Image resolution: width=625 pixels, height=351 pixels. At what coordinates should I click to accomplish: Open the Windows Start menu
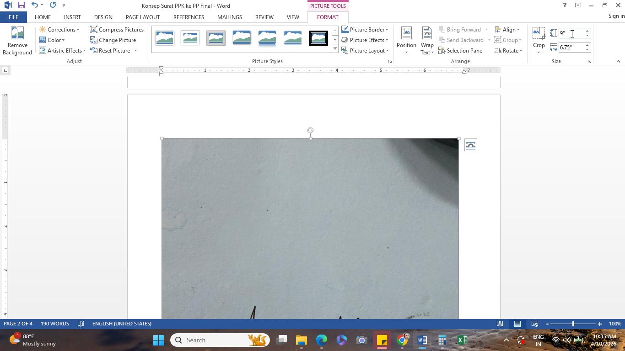click(x=158, y=340)
